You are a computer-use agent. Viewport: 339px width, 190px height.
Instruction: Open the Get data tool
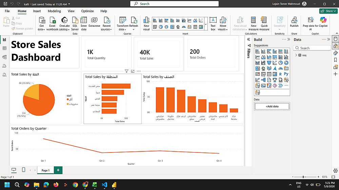[x=41, y=24]
